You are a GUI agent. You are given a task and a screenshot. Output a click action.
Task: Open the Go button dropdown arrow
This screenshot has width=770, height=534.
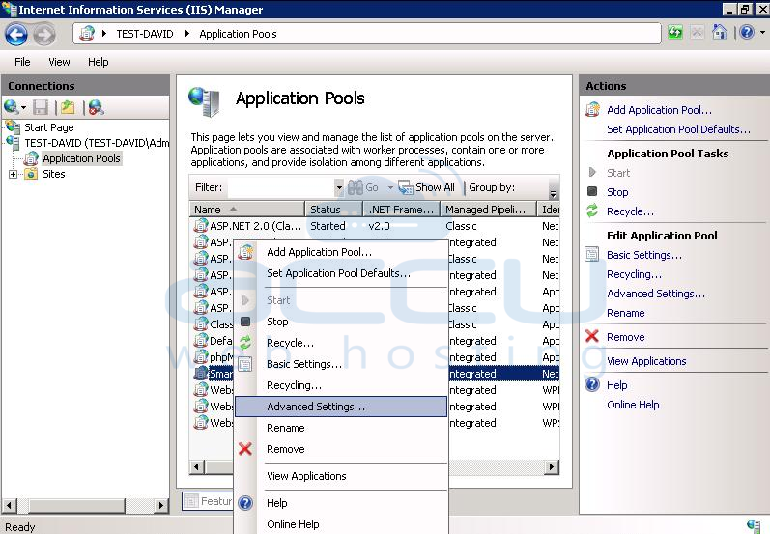tap(390, 187)
